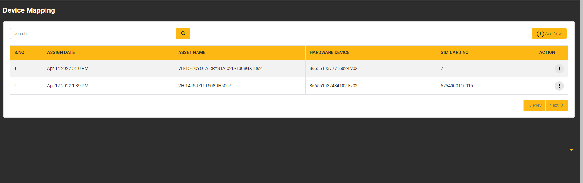The image size is (583, 183).
Task: Select asset VH-14-ISUZU-TS08UH5007 cell
Action: pyautogui.click(x=205, y=86)
